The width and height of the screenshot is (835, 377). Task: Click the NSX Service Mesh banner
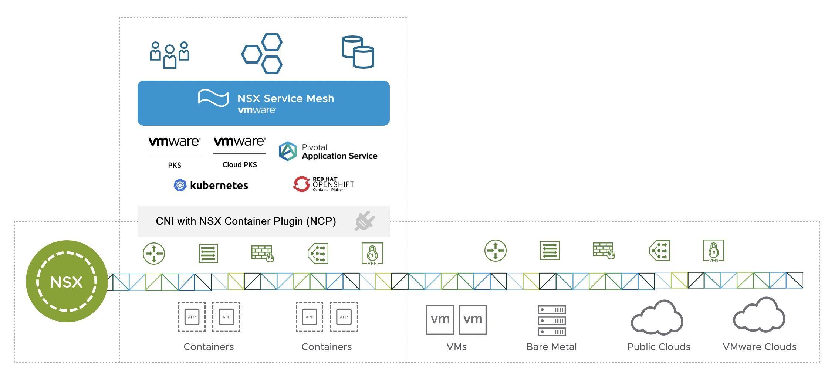[x=264, y=103]
